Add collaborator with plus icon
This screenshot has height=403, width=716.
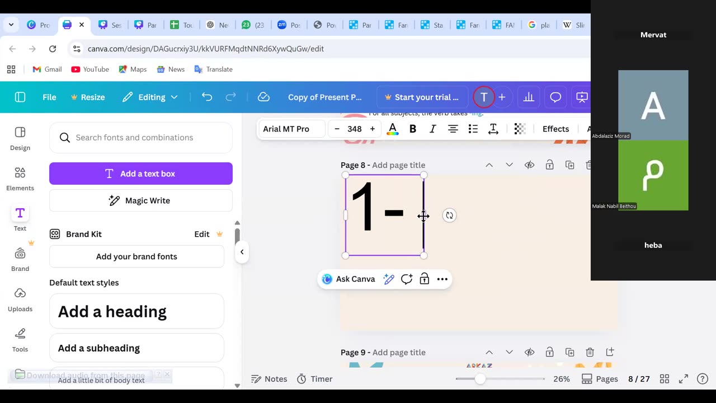(x=502, y=97)
